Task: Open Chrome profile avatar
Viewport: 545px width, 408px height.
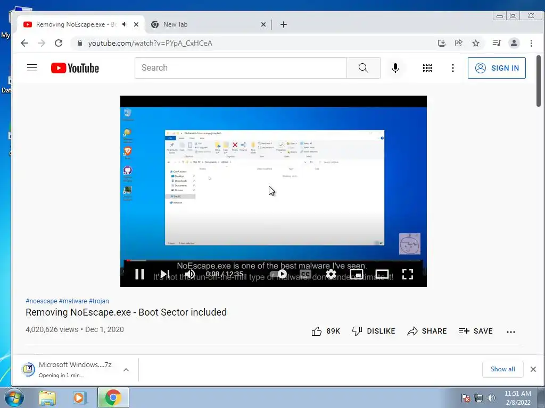Action: click(x=514, y=43)
